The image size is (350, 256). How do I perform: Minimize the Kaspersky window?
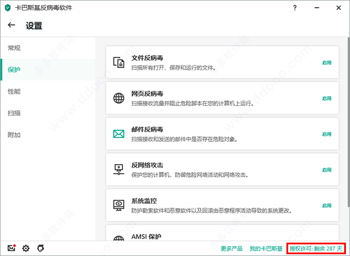(x=317, y=8)
